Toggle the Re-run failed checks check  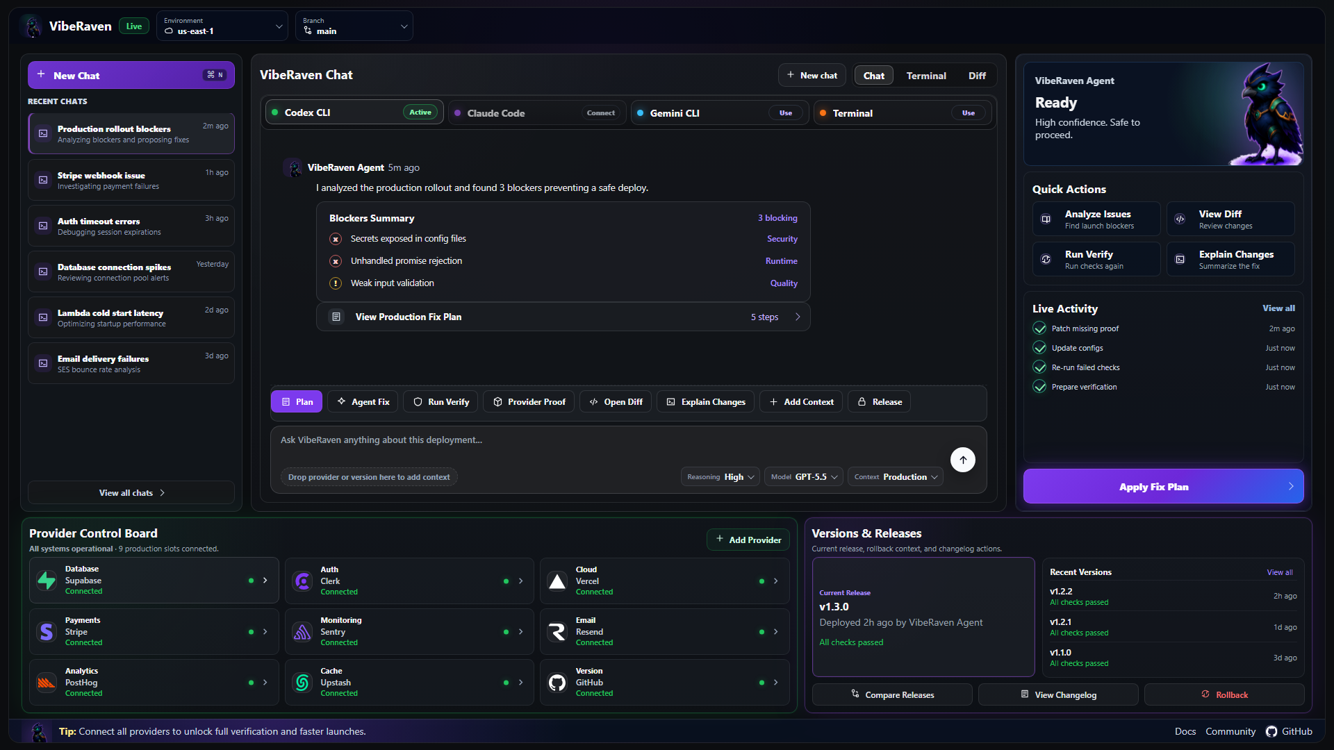pyautogui.click(x=1039, y=367)
